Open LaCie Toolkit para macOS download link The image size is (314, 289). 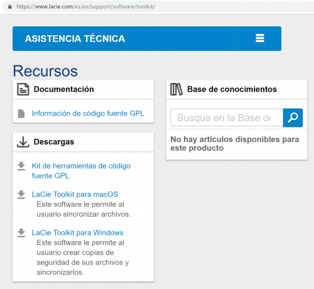75,194
